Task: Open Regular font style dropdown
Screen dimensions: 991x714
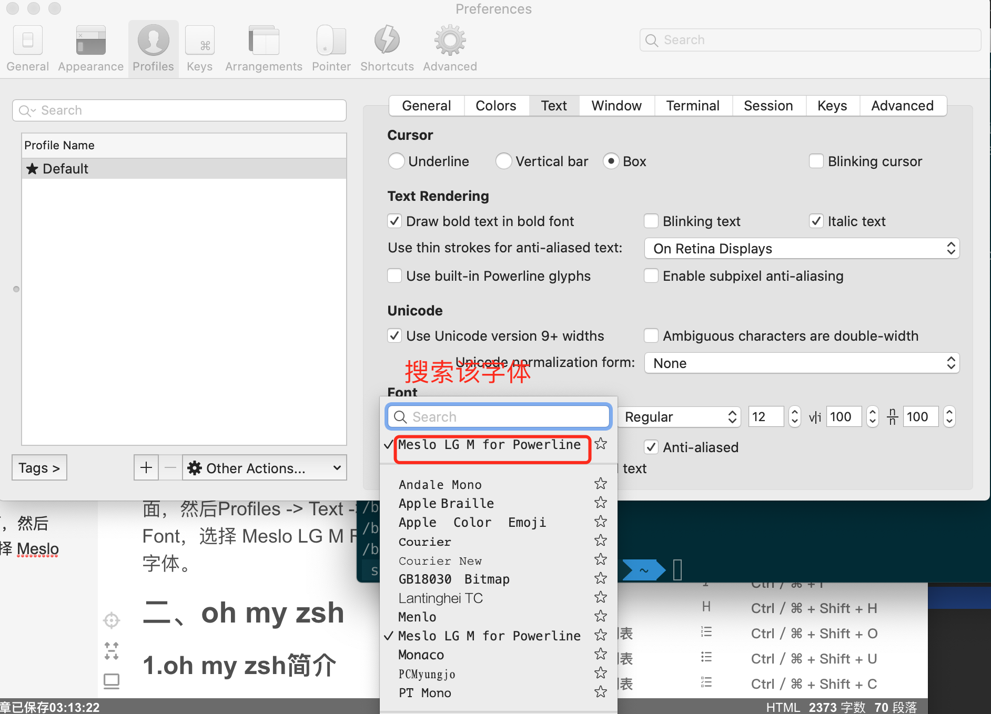Action: tap(679, 417)
